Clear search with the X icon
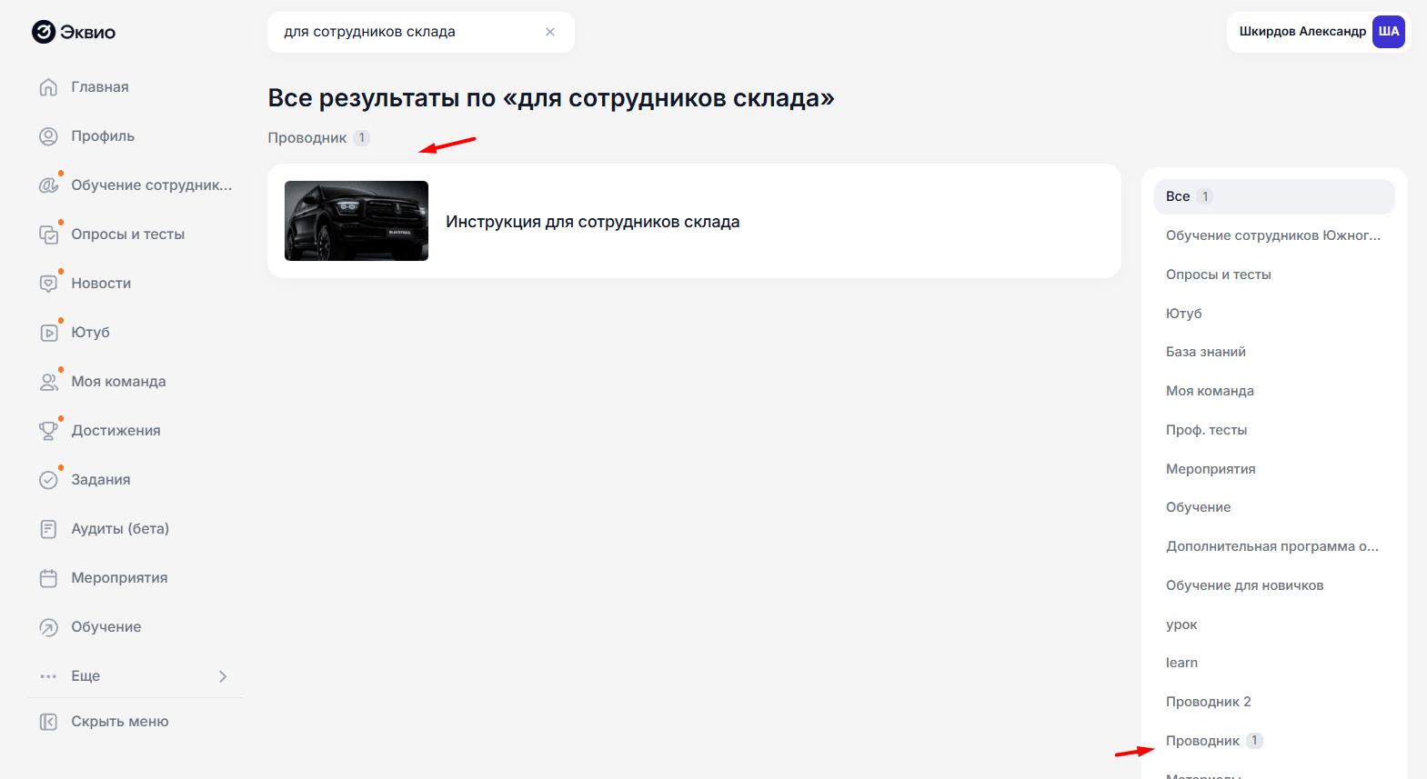The height and width of the screenshot is (779, 1427). (x=550, y=32)
